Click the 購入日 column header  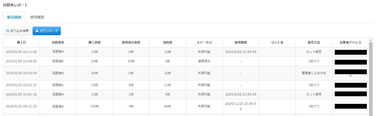pyautogui.click(x=21, y=43)
